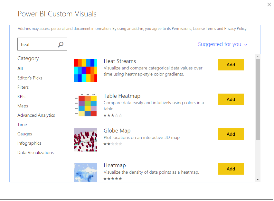Click the Table Heatmap star rating
Image resolution: width=274 pixels, height=201 pixels.
click(x=113, y=115)
